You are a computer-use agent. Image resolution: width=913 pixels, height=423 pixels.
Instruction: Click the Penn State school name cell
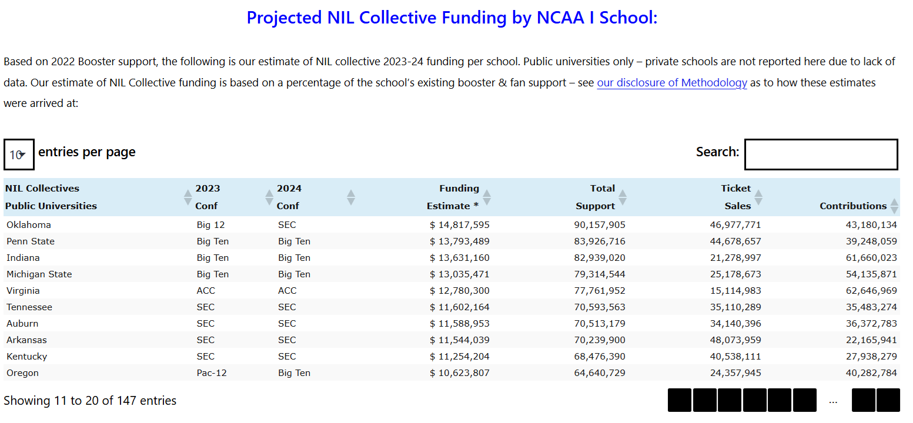pos(31,241)
